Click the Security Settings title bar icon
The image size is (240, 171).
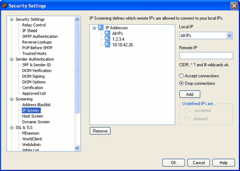tap(4, 6)
